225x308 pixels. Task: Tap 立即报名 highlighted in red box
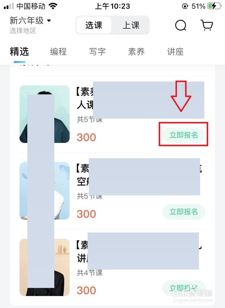[x=184, y=135]
